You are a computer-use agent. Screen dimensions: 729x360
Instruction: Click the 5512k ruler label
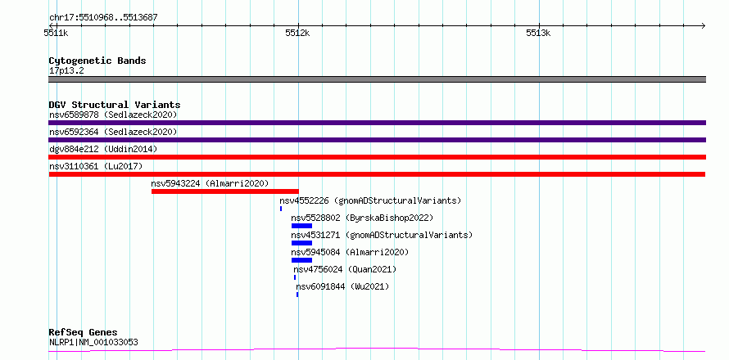(x=297, y=33)
